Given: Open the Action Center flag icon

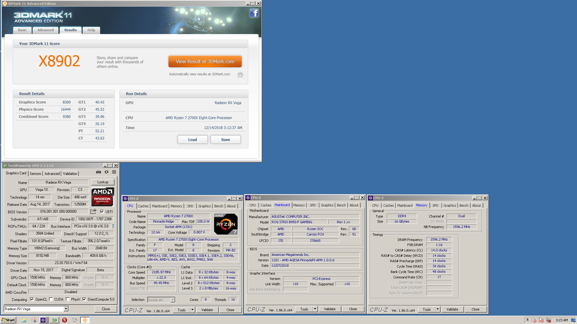Looking at the screenshot, I should (x=541, y=320).
